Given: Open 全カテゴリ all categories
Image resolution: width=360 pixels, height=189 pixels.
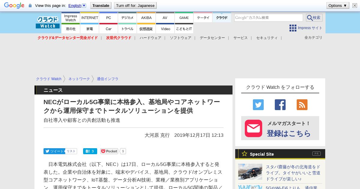Looking at the screenshot, I should [x=313, y=37].
